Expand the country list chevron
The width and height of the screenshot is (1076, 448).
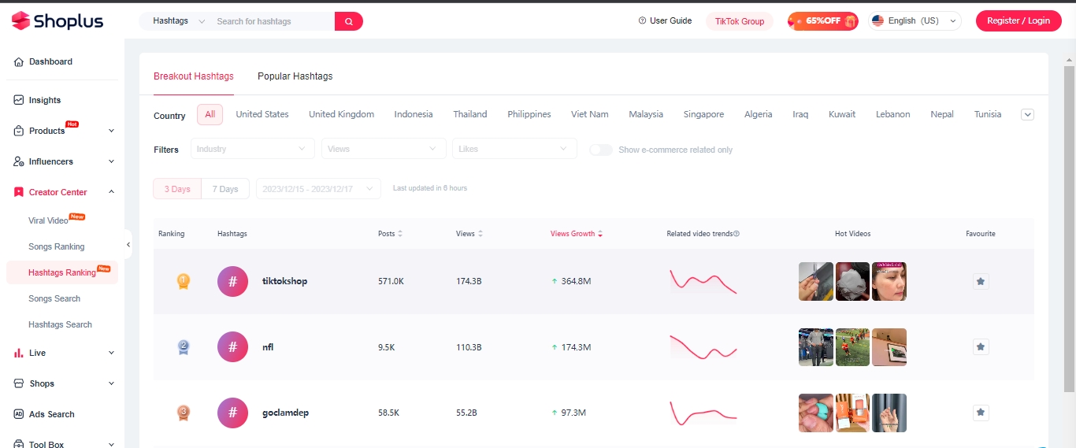coord(1027,114)
